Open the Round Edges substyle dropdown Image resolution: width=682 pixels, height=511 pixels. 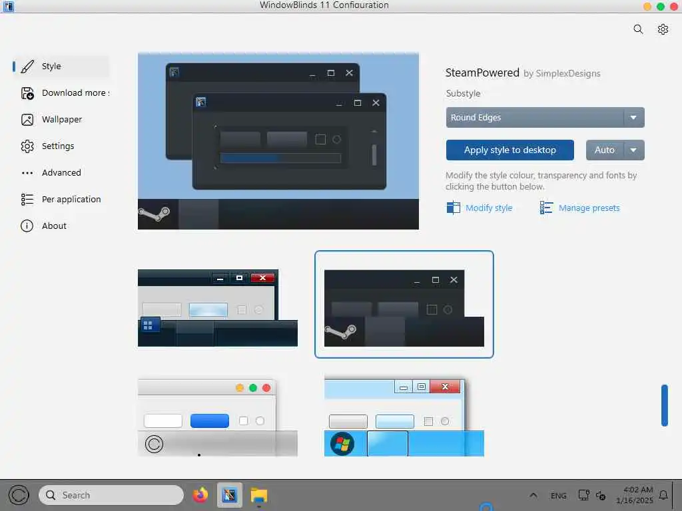[x=545, y=117]
